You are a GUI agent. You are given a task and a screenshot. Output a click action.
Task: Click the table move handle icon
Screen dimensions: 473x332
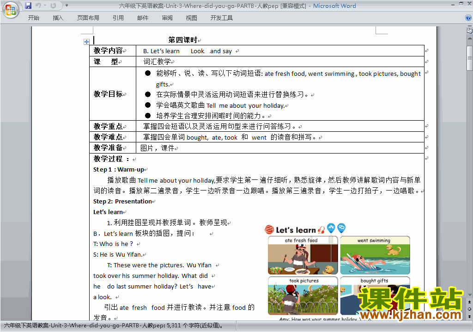[86, 42]
